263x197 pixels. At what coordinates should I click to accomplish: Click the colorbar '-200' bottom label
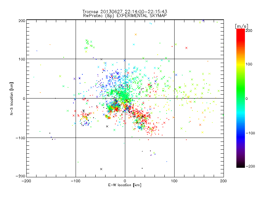(250, 166)
